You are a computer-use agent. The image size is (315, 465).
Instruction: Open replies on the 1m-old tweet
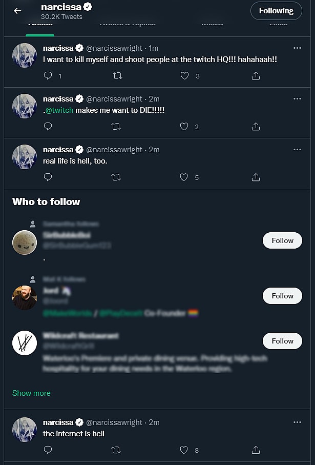[48, 76]
